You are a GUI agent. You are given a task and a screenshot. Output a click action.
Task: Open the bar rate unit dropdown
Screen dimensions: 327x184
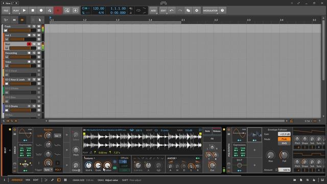pos(58,136)
